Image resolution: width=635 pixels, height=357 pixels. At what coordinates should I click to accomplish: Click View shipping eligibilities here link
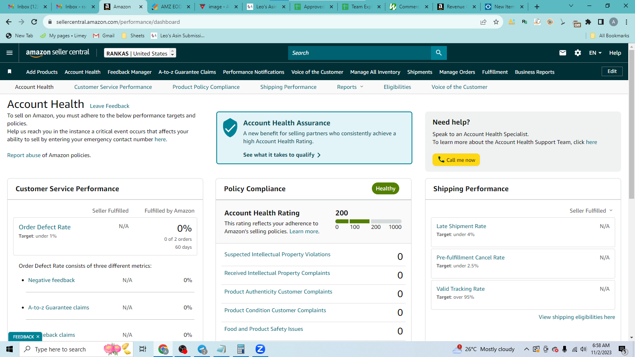[577, 317]
